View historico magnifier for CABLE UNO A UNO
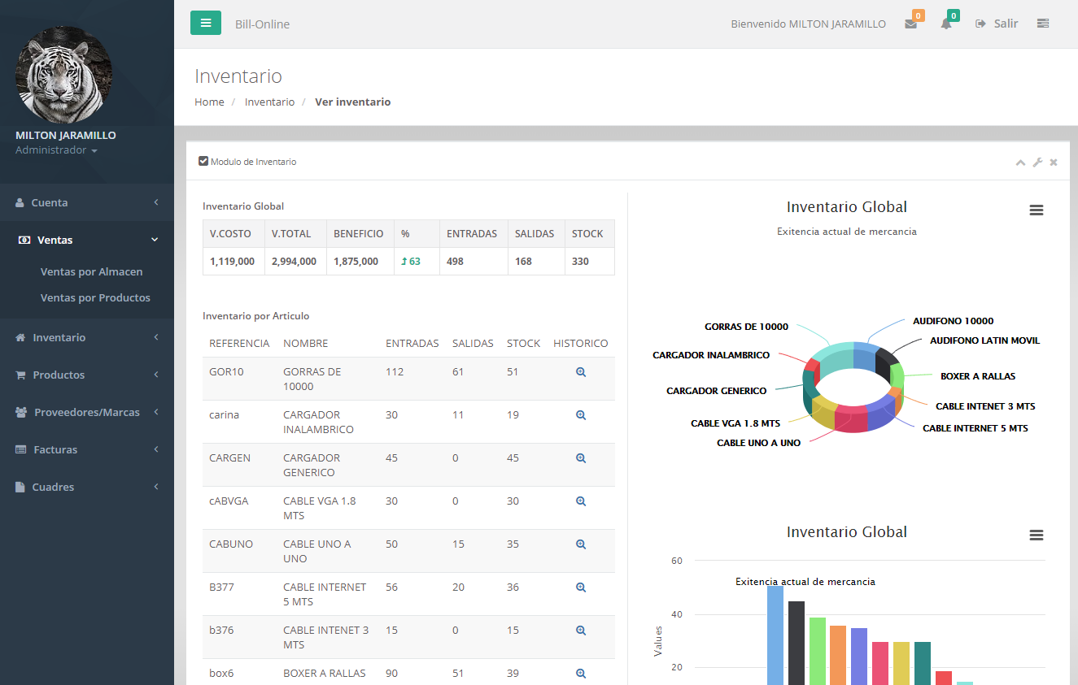Screen dimensions: 1078x685 point(581,544)
